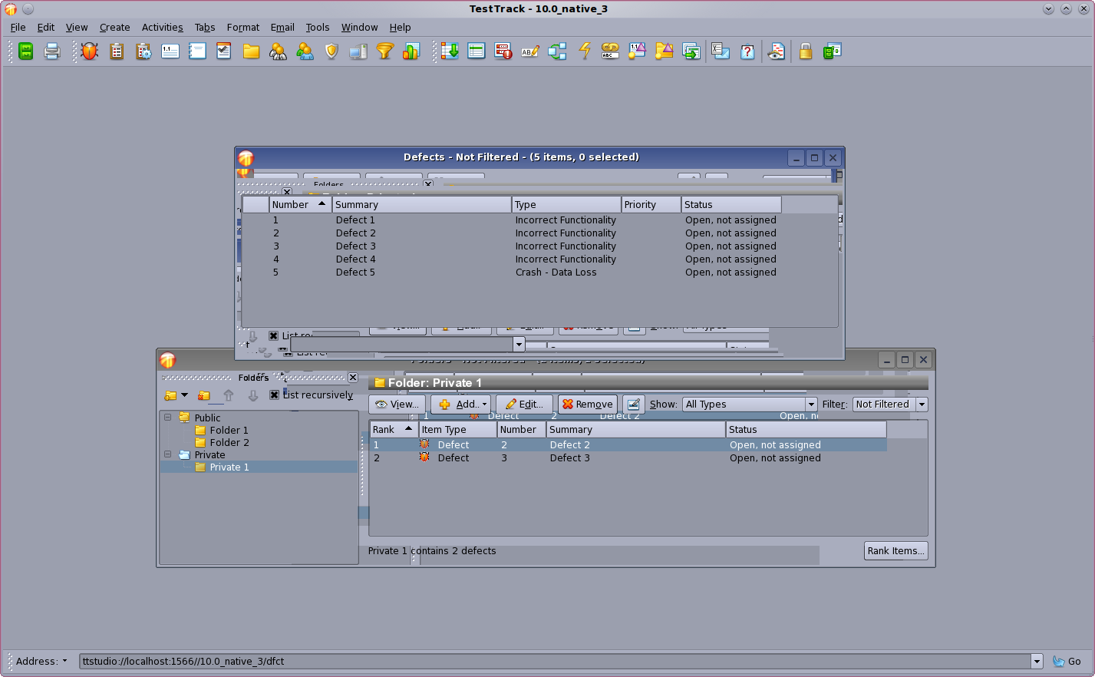Open the Address label dropdown arrow
The image size is (1095, 677).
[64, 661]
